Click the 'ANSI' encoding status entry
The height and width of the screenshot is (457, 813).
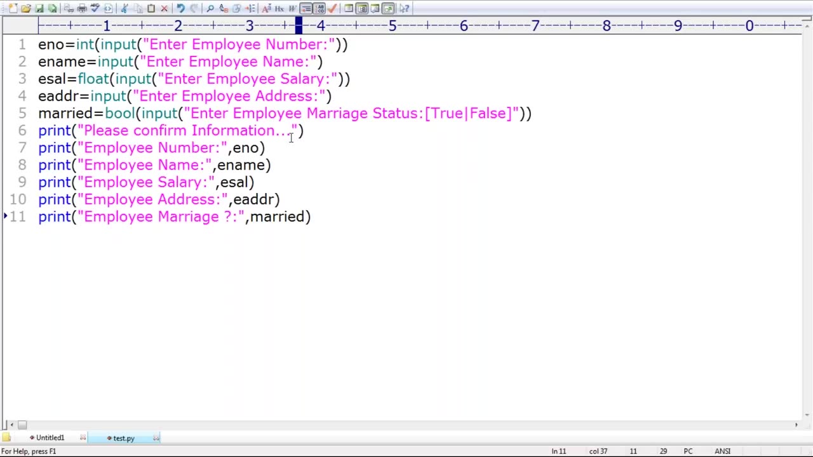[723, 451]
